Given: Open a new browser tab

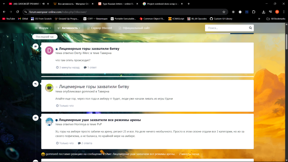Looking at the screenshot, I should click(189, 4).
